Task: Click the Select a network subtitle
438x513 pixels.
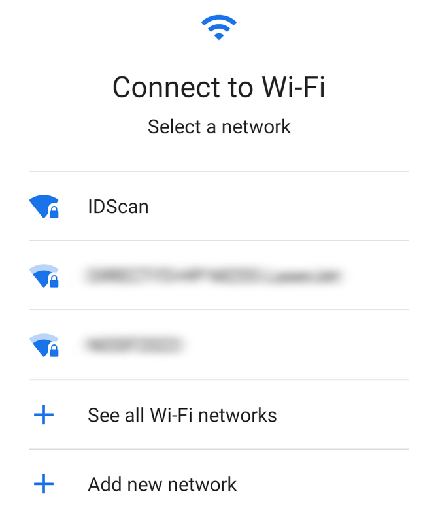Action: coord(219,127)
